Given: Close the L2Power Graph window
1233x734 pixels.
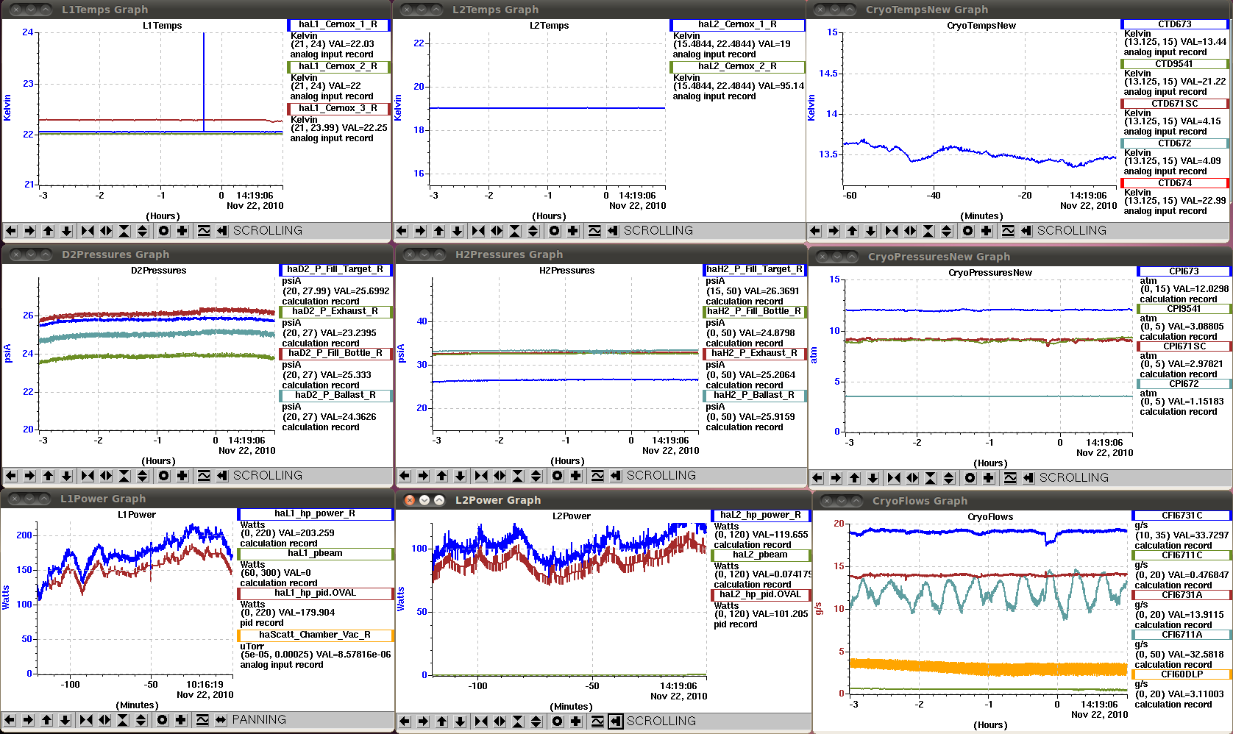Looking at the screenshot, I should (x=410, y=500).
